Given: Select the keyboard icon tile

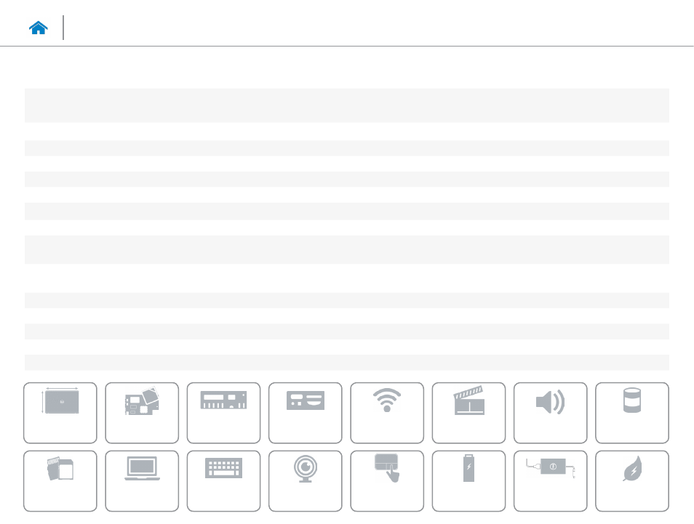Looking at the screenshot, I should tap(223, 481).
